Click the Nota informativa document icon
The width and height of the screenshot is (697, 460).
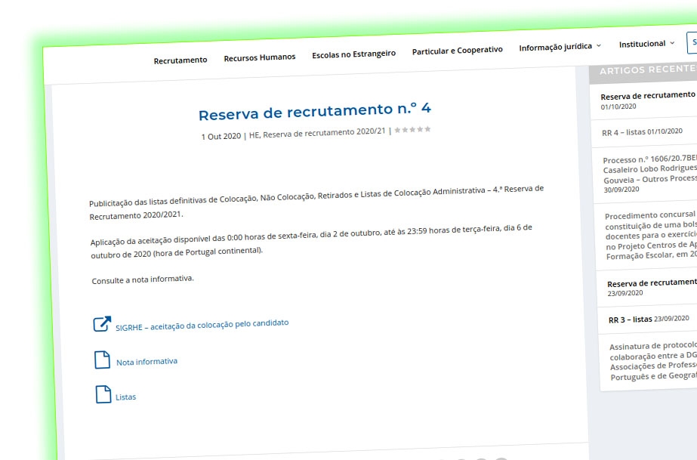coord(102,360)
